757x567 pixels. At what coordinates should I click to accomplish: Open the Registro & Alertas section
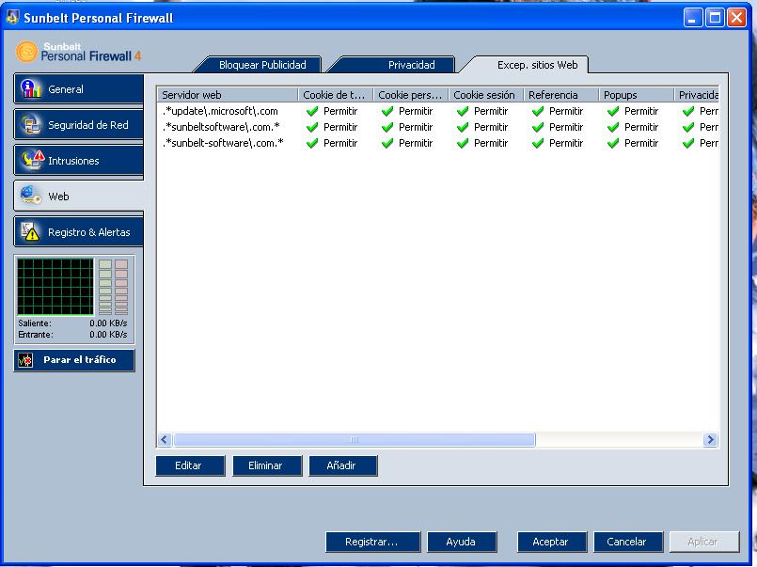tap(79, 232)
